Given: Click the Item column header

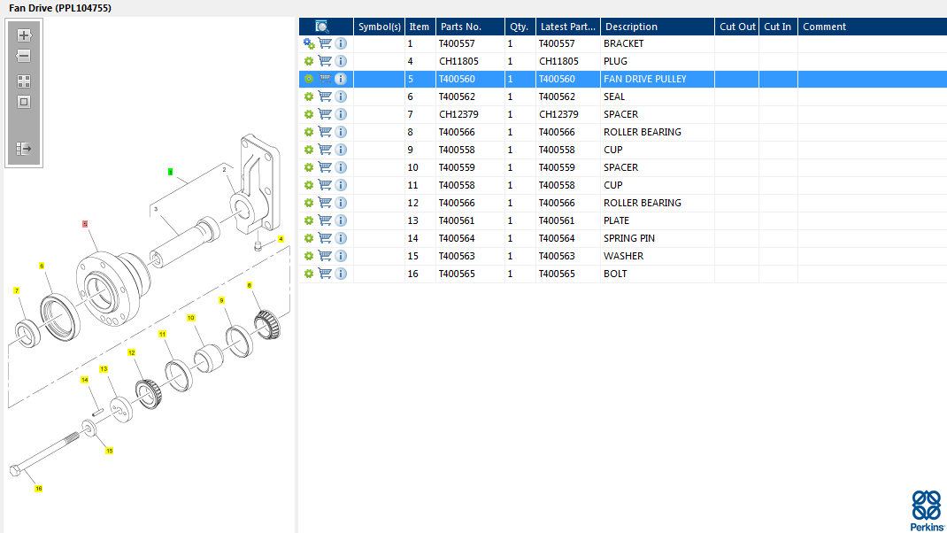Looking at the screenshot, I should point(419,27).
